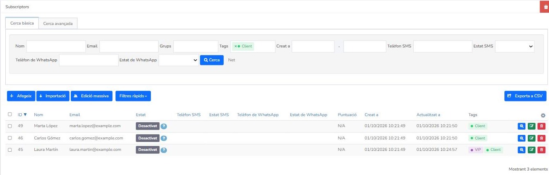The width and height of the screenshot is (549, 175).
Task: Click the Importació button
Action: click(x=53, y=96)
